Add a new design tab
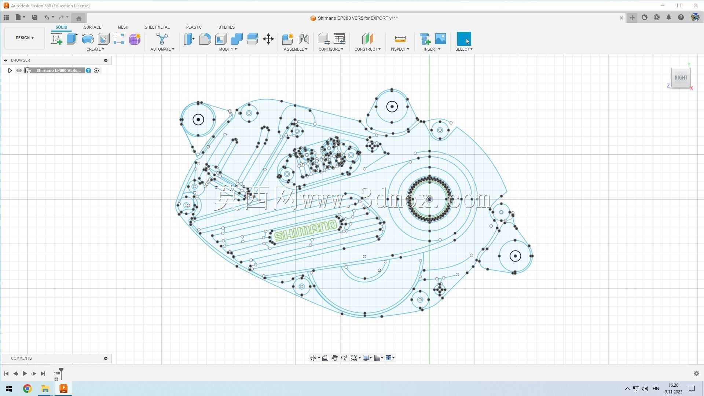 632,18
